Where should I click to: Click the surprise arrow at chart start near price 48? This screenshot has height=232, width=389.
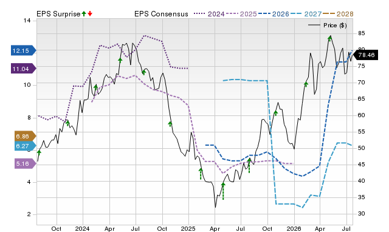(x=39, y=152)
